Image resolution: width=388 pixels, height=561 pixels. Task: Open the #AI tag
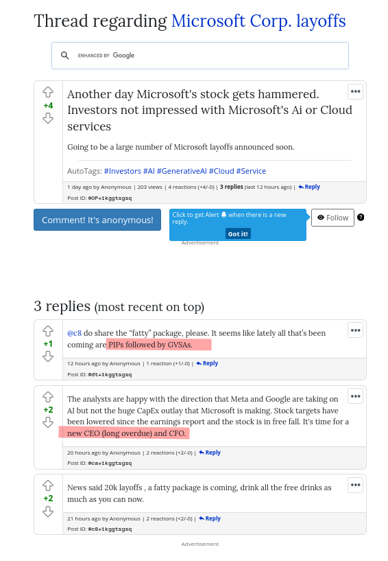click(x=149, y=171)
